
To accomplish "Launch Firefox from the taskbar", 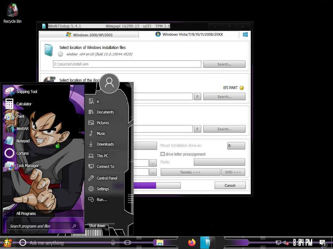I will (x=192, y=243).
